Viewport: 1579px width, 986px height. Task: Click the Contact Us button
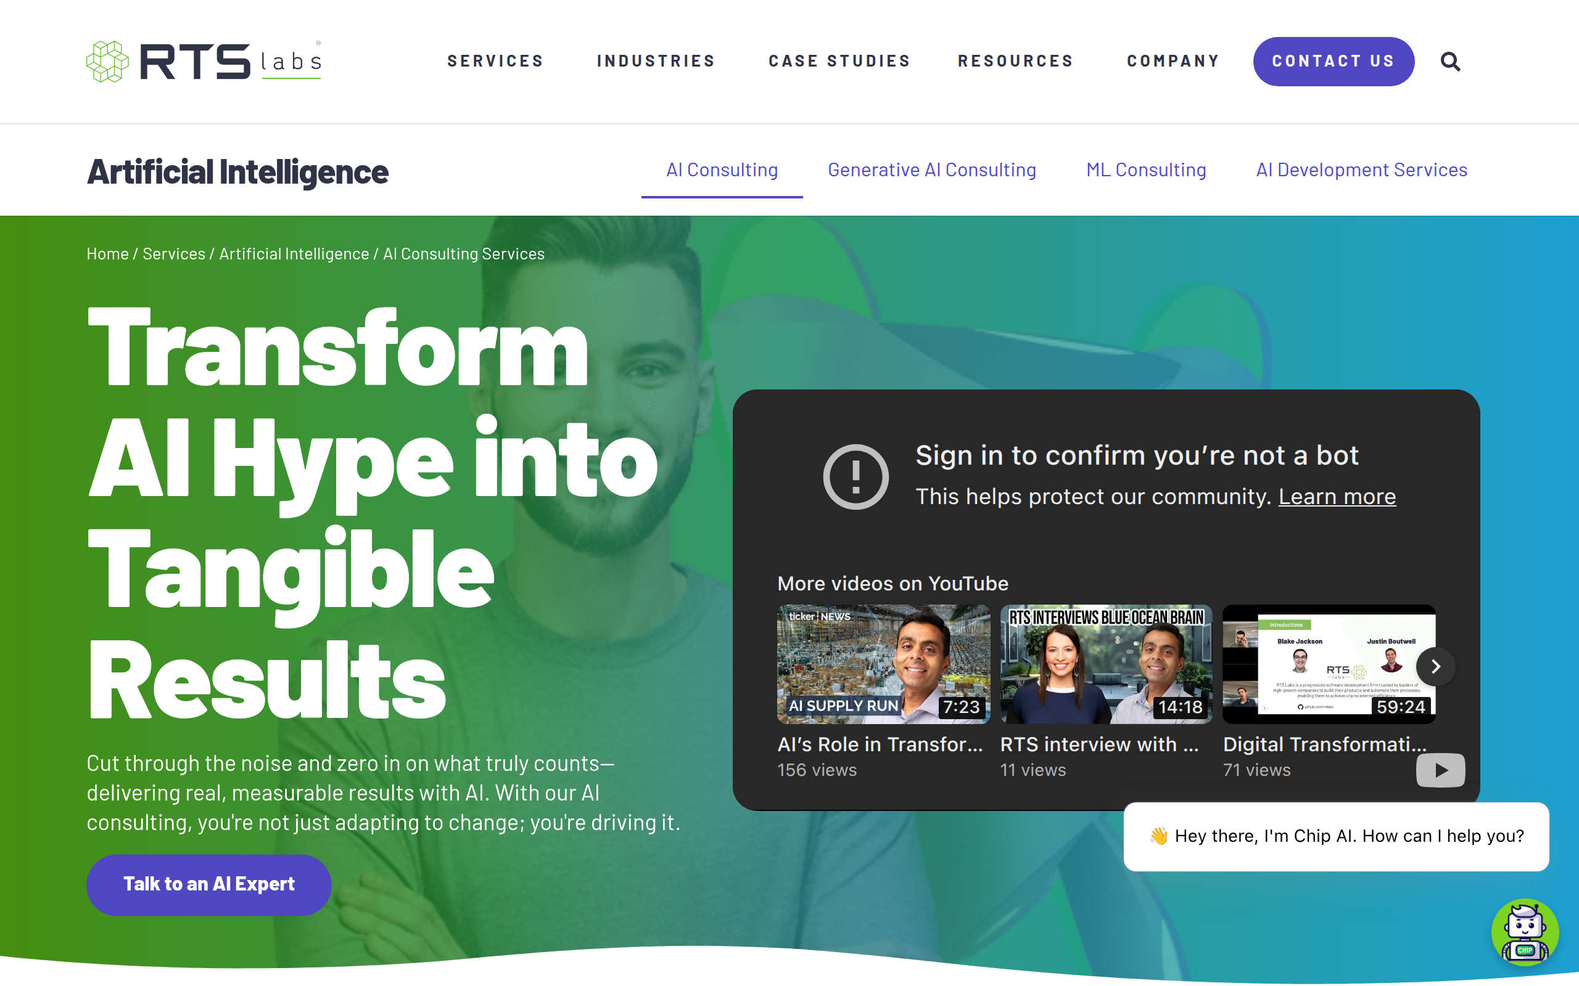(x=1334, y=61)
